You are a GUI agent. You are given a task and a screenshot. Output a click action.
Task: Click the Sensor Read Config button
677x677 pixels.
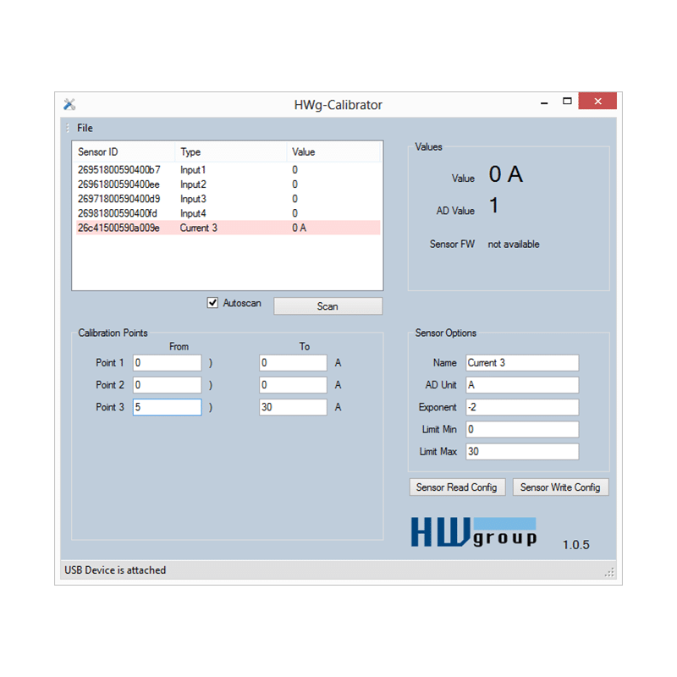457,487
